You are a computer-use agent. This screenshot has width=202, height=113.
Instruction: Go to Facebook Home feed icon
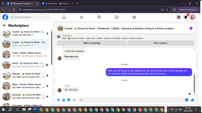(x=64, y=17)
